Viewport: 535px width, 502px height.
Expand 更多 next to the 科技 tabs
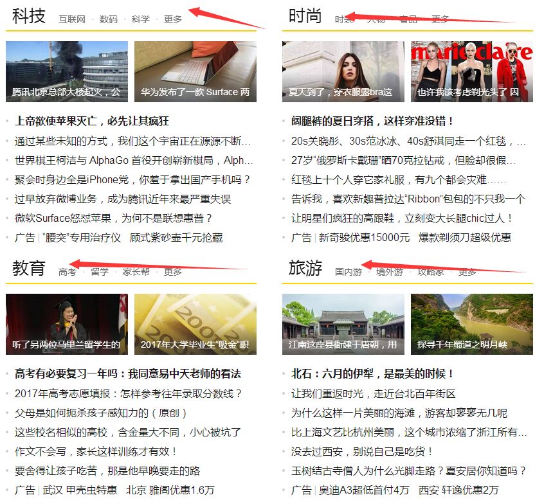click(x=171, y=19)
